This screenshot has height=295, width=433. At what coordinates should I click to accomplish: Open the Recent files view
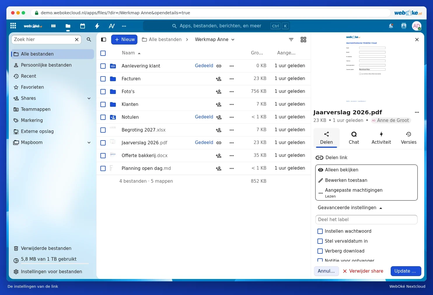(x=53, y=76)
